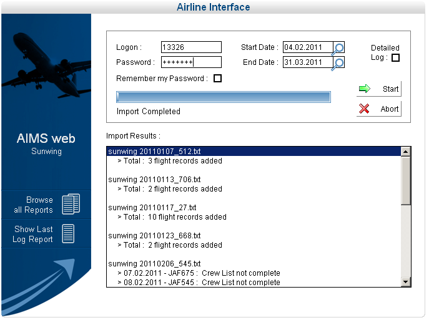Viewport: 429px width, 320px height.
Task: Click the Browse all Reports documents icon
Action: click(71, 205)
